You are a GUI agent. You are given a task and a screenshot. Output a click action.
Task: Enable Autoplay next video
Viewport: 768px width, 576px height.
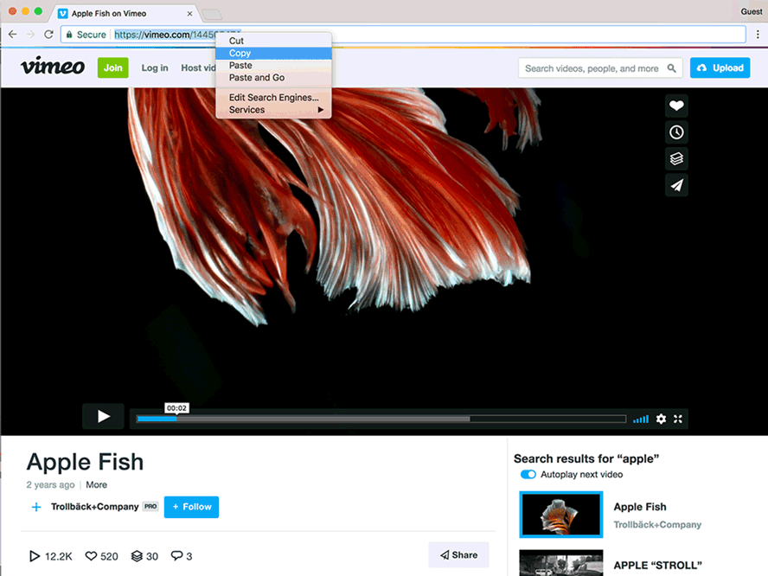pyautogui.click(x=528, y=474)
